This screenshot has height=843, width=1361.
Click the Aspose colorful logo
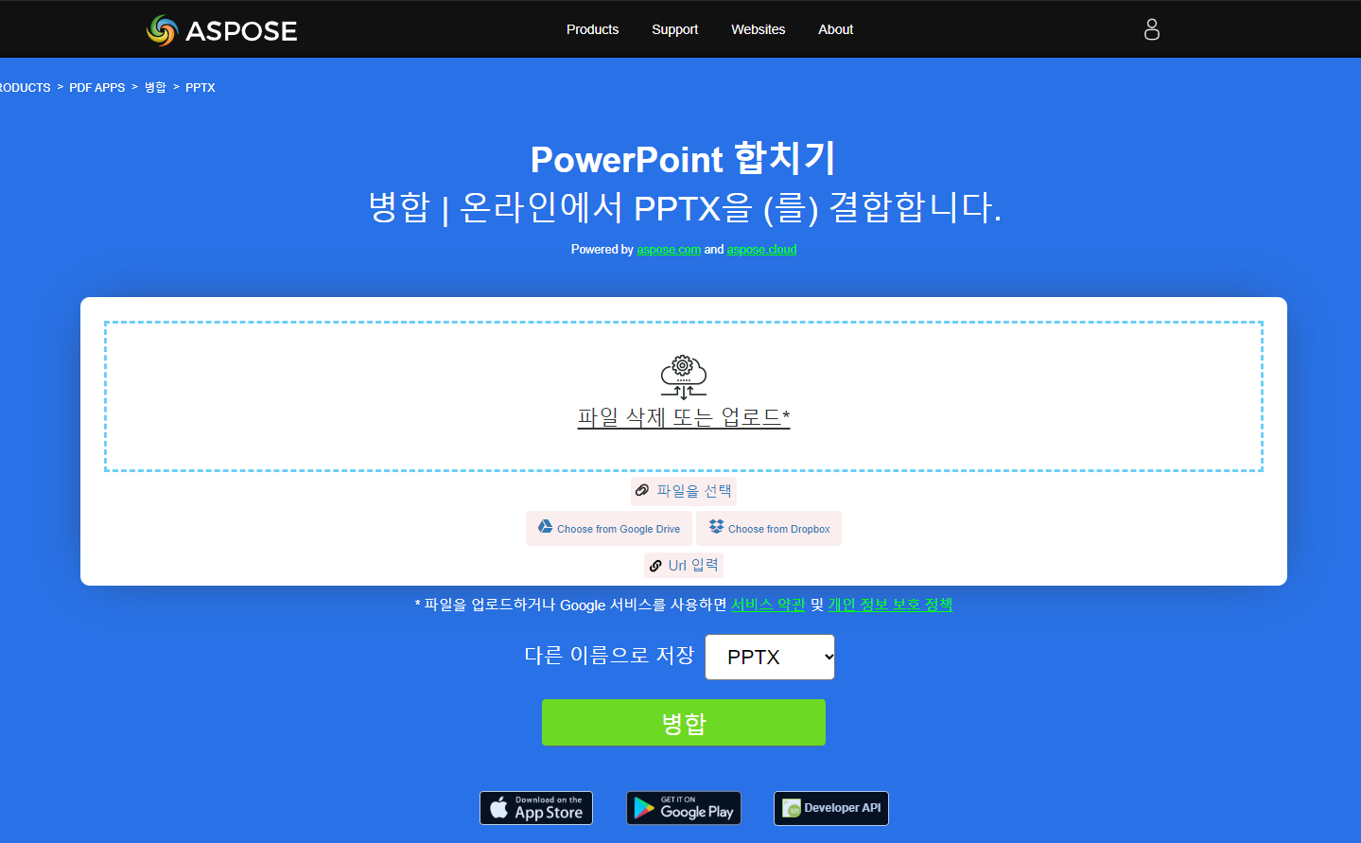pyautogui.click(x=161, y=29)
